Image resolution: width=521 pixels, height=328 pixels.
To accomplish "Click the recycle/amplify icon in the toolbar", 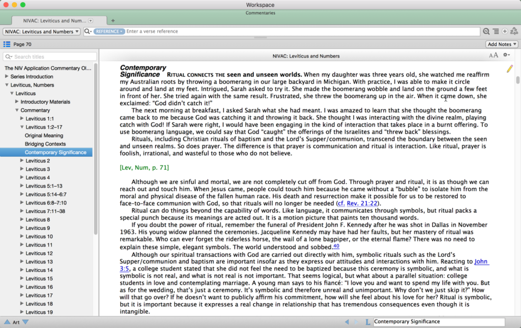I will click(x=515, y=31).
